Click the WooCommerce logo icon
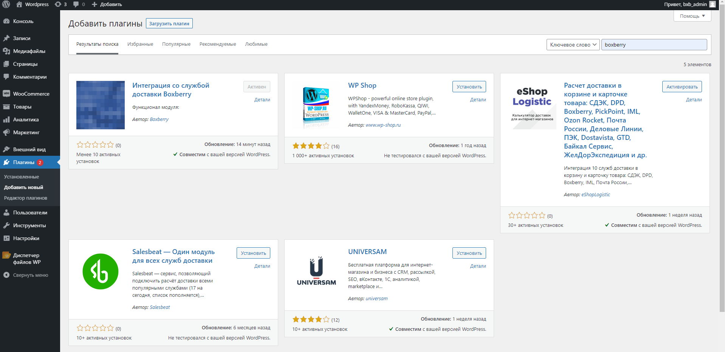The height and width of the screenshot is (352, 725). pyautogui.click(x=6, y=94)
